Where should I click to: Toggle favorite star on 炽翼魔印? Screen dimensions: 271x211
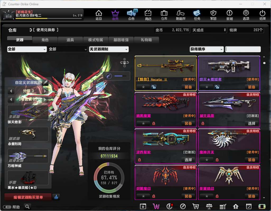pos(143,196)
